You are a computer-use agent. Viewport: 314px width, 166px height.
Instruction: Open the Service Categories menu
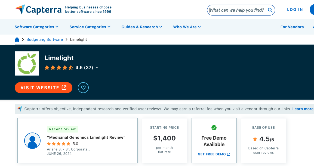90,27
